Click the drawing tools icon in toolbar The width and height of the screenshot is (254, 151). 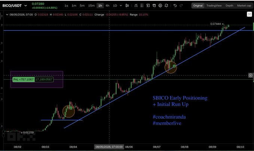click(148, 6)
